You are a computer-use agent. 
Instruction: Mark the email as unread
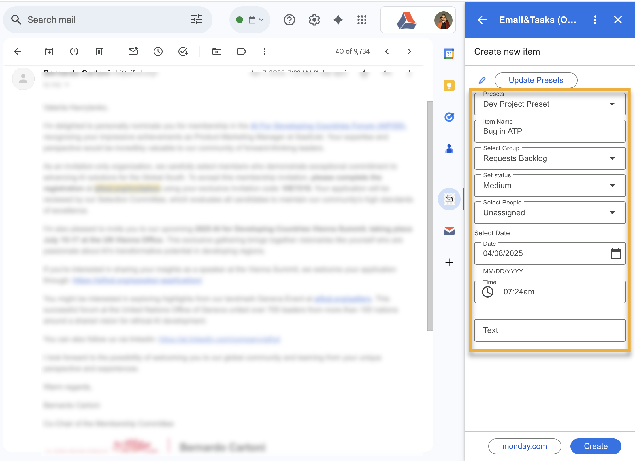pyautogui.click(x=133, y=51)
